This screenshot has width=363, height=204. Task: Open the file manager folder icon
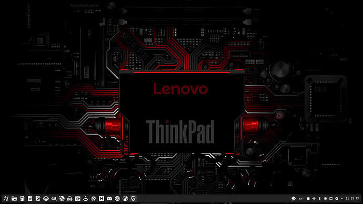coord(14,198)
